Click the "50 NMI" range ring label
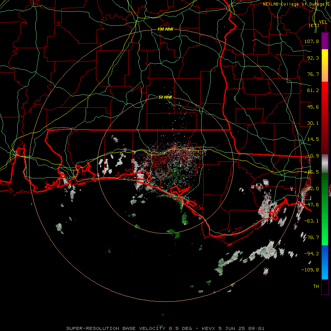The width and height of the screenshot is (331, 331). 165,97
